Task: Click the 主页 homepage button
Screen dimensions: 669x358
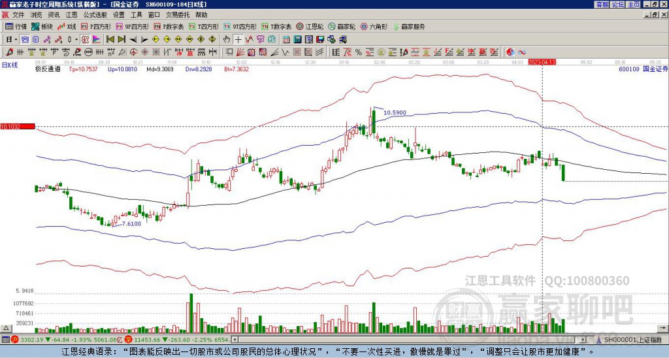Action: click(x=633, y=5)
